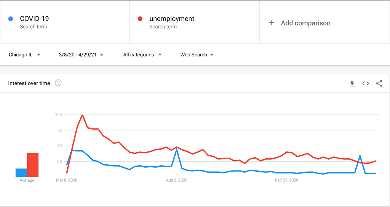The width and height of the screenshot is (390, 207).
Task: Select the blue Average bar
Action: pyautogui.click(x=21, y=173)
